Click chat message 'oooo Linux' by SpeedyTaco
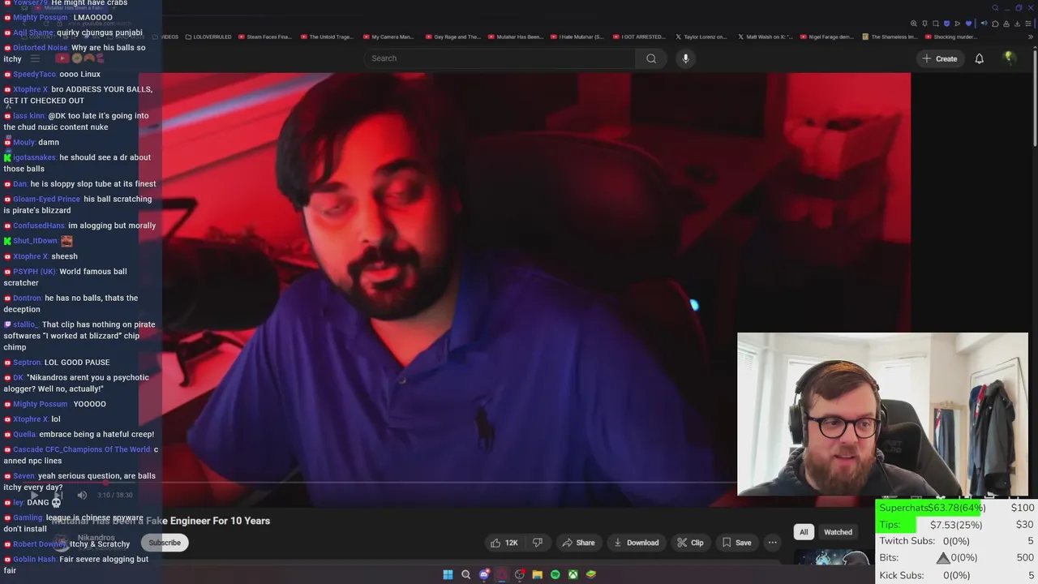 point(79,75)
